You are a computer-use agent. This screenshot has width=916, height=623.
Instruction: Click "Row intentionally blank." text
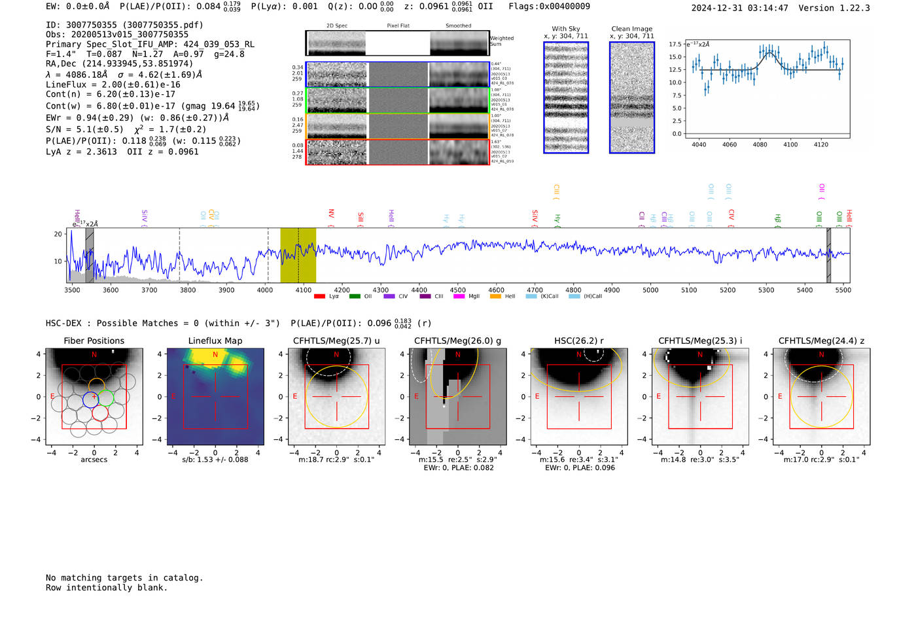(x=107, y=588)
